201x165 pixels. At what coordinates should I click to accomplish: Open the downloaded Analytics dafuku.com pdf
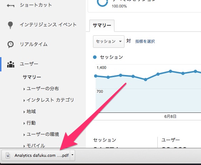coord(36,155)
